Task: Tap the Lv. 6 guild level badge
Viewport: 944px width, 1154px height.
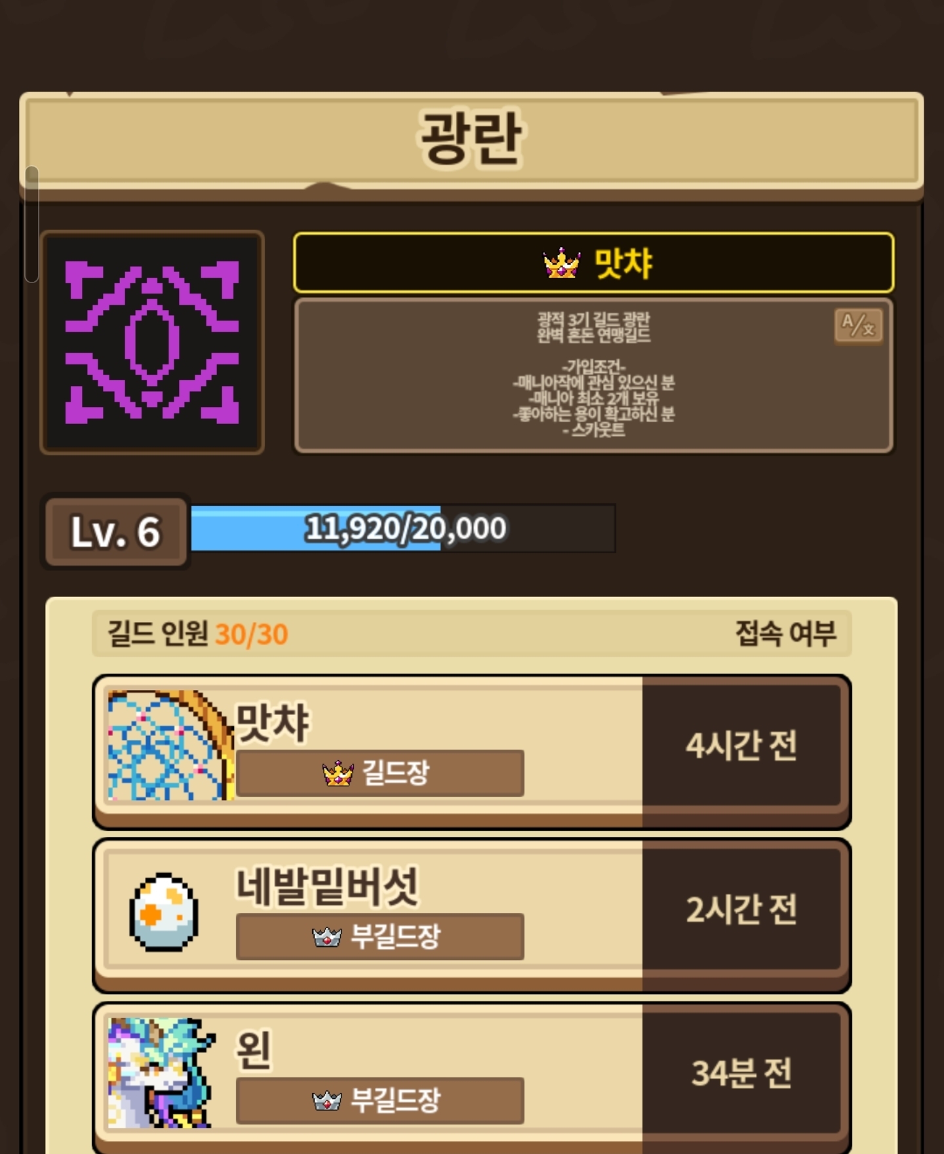Action: point(116,531)
